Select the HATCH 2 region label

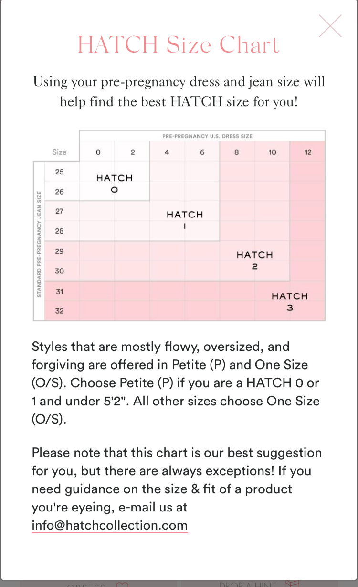(255, 260)
